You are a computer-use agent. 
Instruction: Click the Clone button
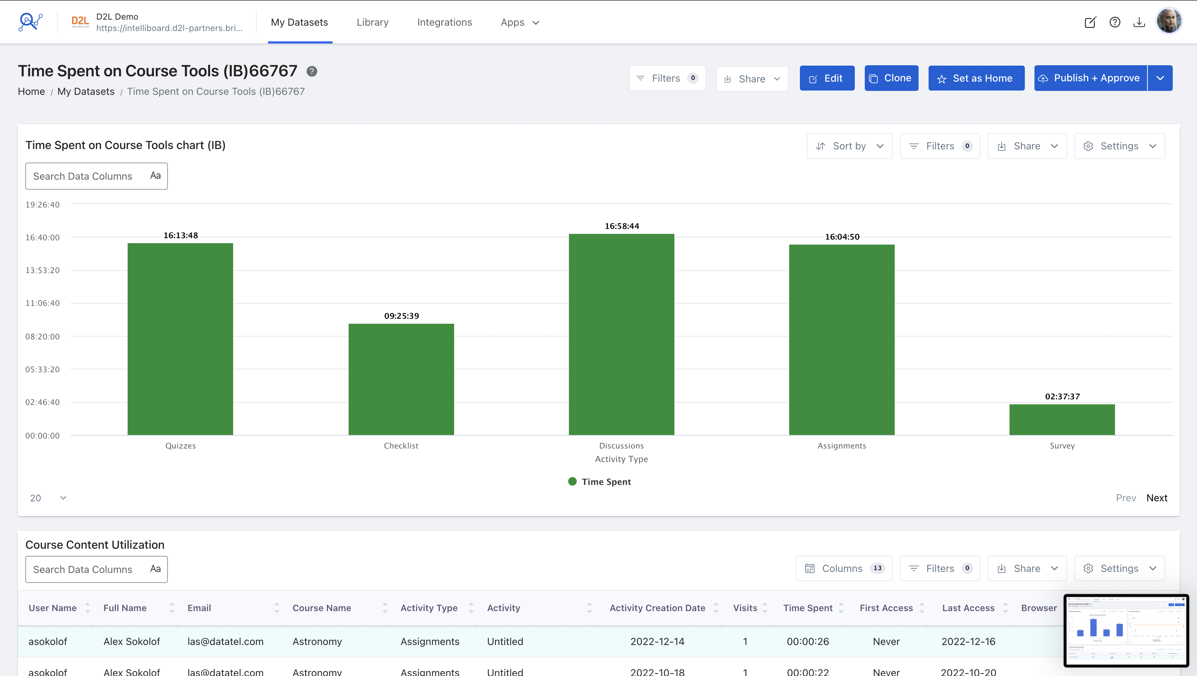pos(891,78)
